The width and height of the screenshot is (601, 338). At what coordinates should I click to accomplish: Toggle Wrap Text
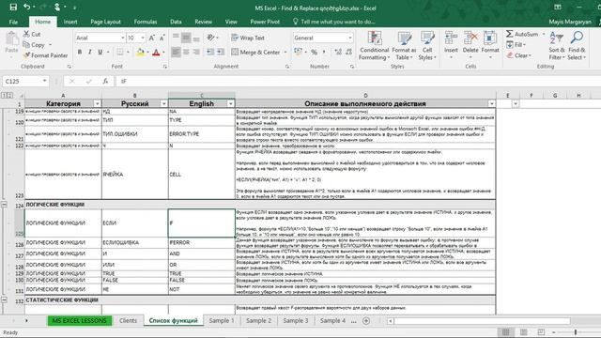248,38
